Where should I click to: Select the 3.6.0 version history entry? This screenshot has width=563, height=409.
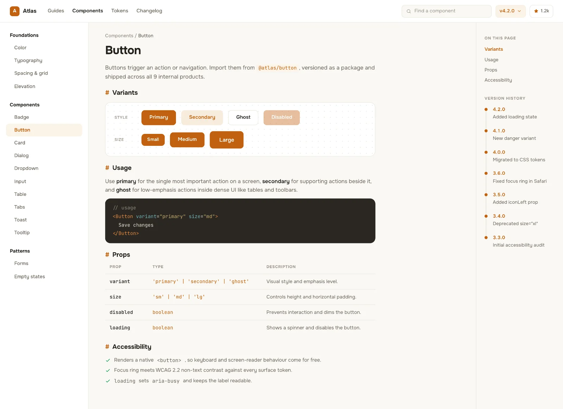(519, 177)
